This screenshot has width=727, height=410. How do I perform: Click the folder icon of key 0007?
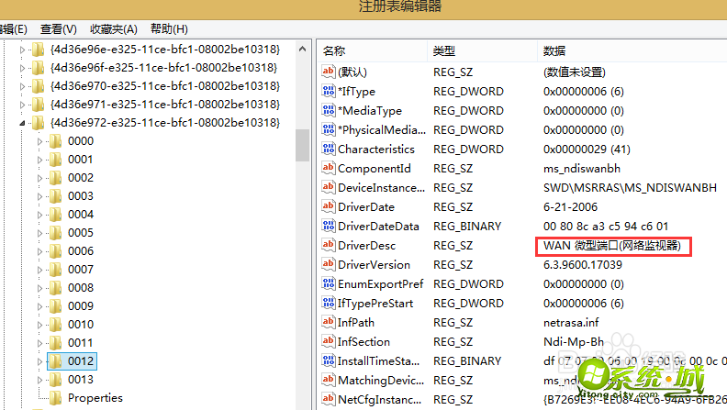56,269
